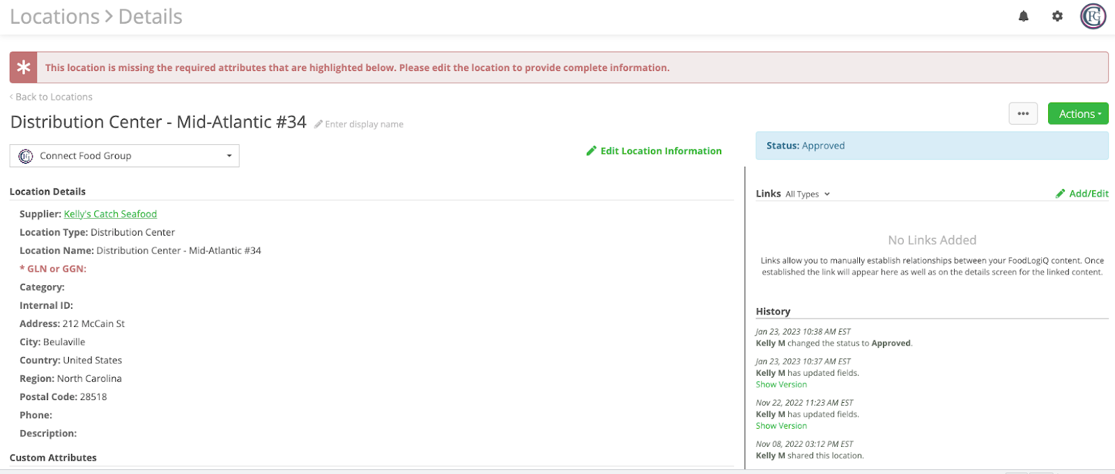1115x474 pixels.
Task: Click the Connect Food Group logo icon
Action: tap(26, 156)
